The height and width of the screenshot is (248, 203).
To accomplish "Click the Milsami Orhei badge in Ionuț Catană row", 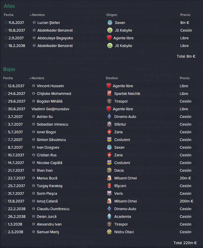I will pyautogui.click(x=109, y=201).
